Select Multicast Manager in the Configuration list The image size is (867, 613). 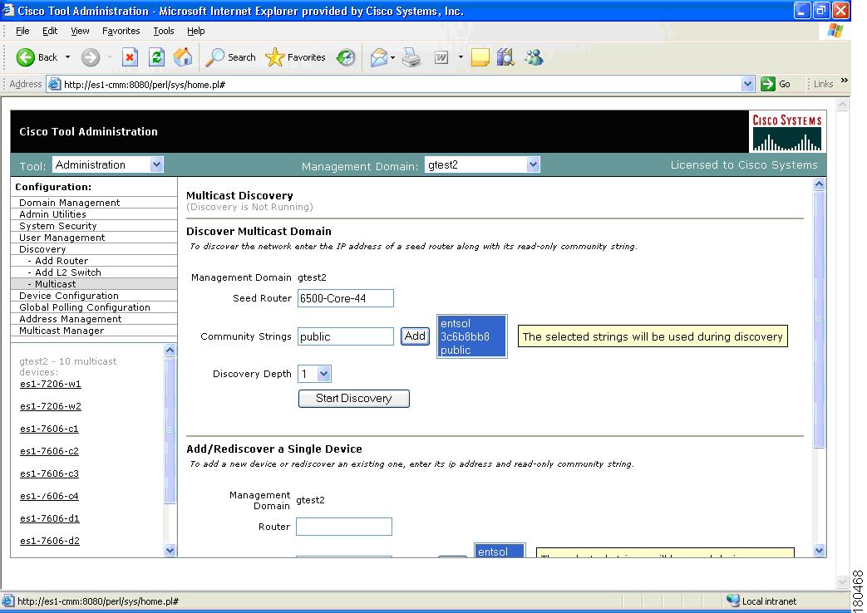coord(94,331)
